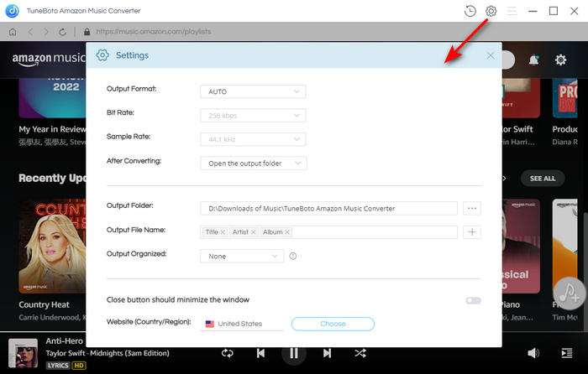588x374 pixels.
Task: Remove the Album tag from file name
Action: point(287,232)
